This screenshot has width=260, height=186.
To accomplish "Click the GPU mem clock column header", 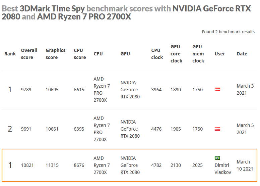I will 198,54.
